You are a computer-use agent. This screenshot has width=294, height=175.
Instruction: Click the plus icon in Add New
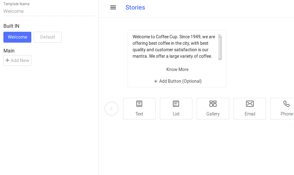pyautogui.click(x=7, y=60)
